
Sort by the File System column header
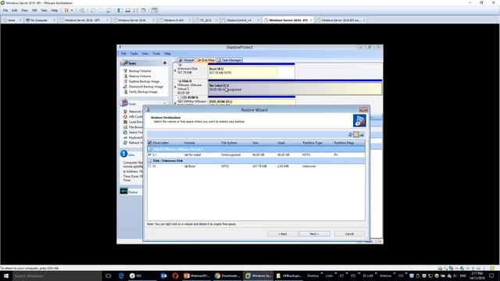[229, 143]
